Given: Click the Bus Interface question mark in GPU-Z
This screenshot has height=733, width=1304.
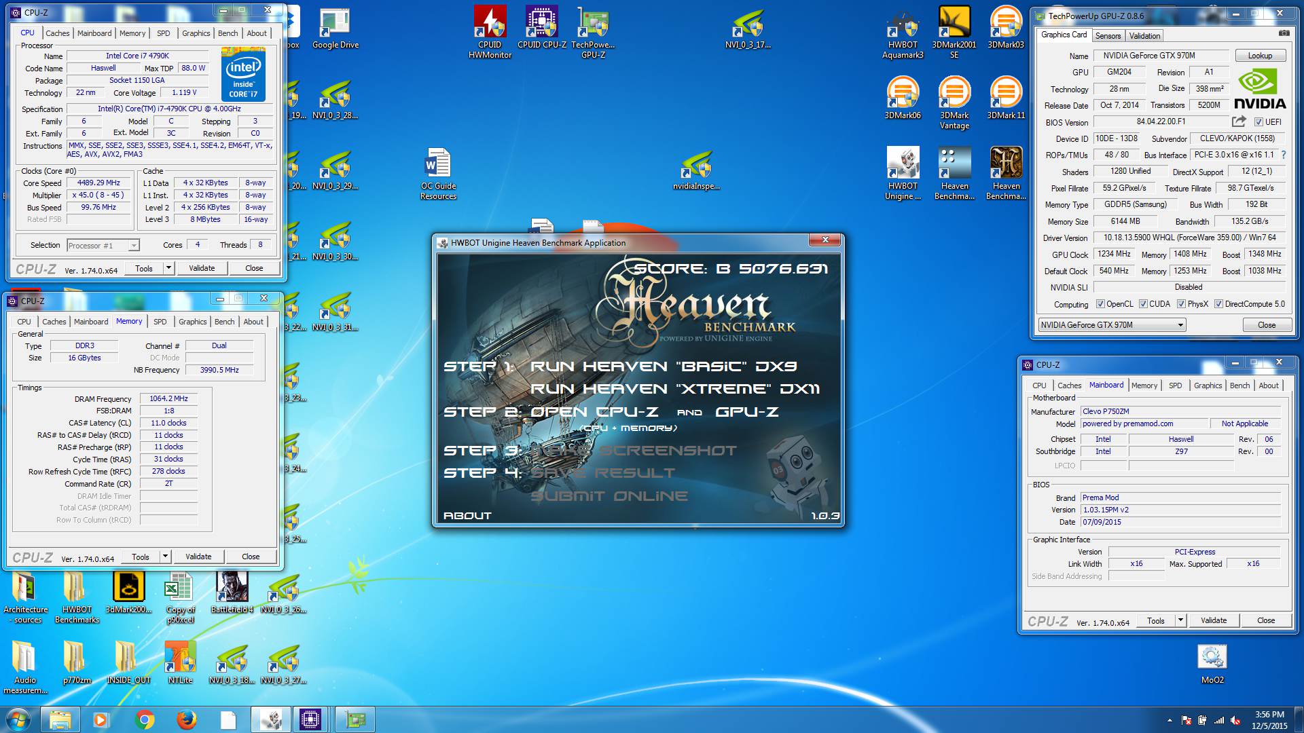Looking at the screenshot, I should click(1284, 155).
